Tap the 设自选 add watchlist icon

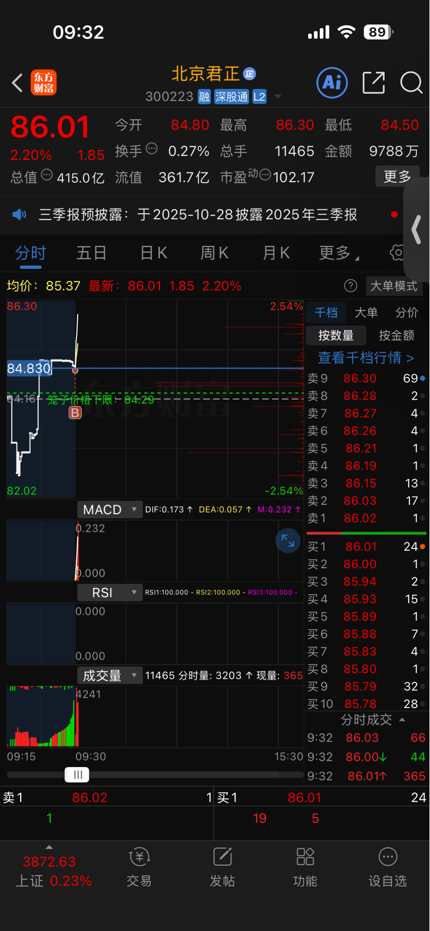click(x=388, y=867)
